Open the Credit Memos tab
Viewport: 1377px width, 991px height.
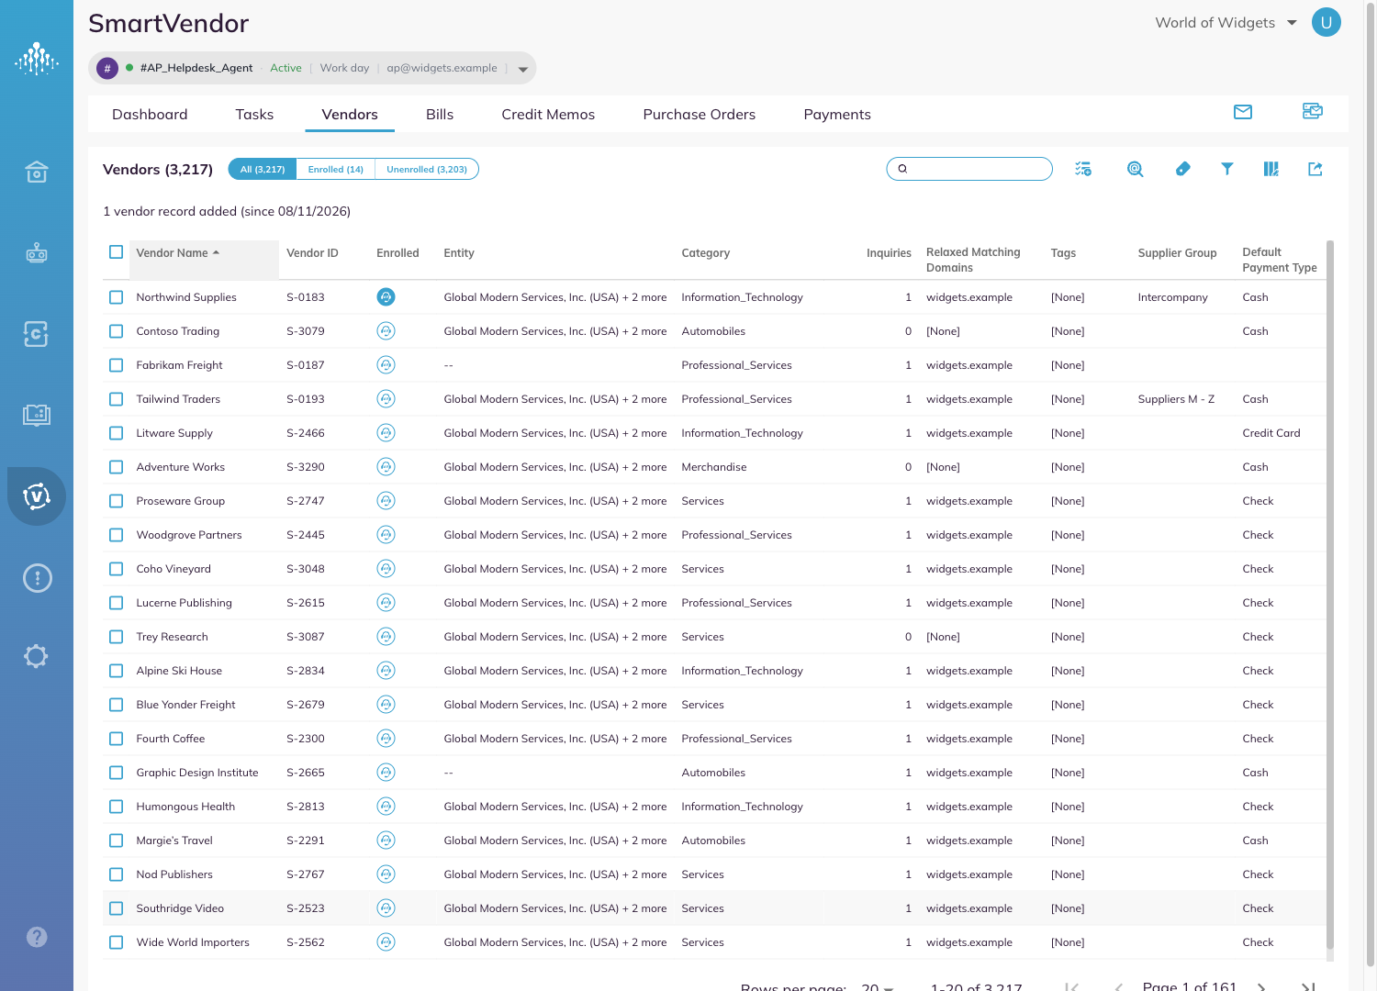(x=548, y=115)
